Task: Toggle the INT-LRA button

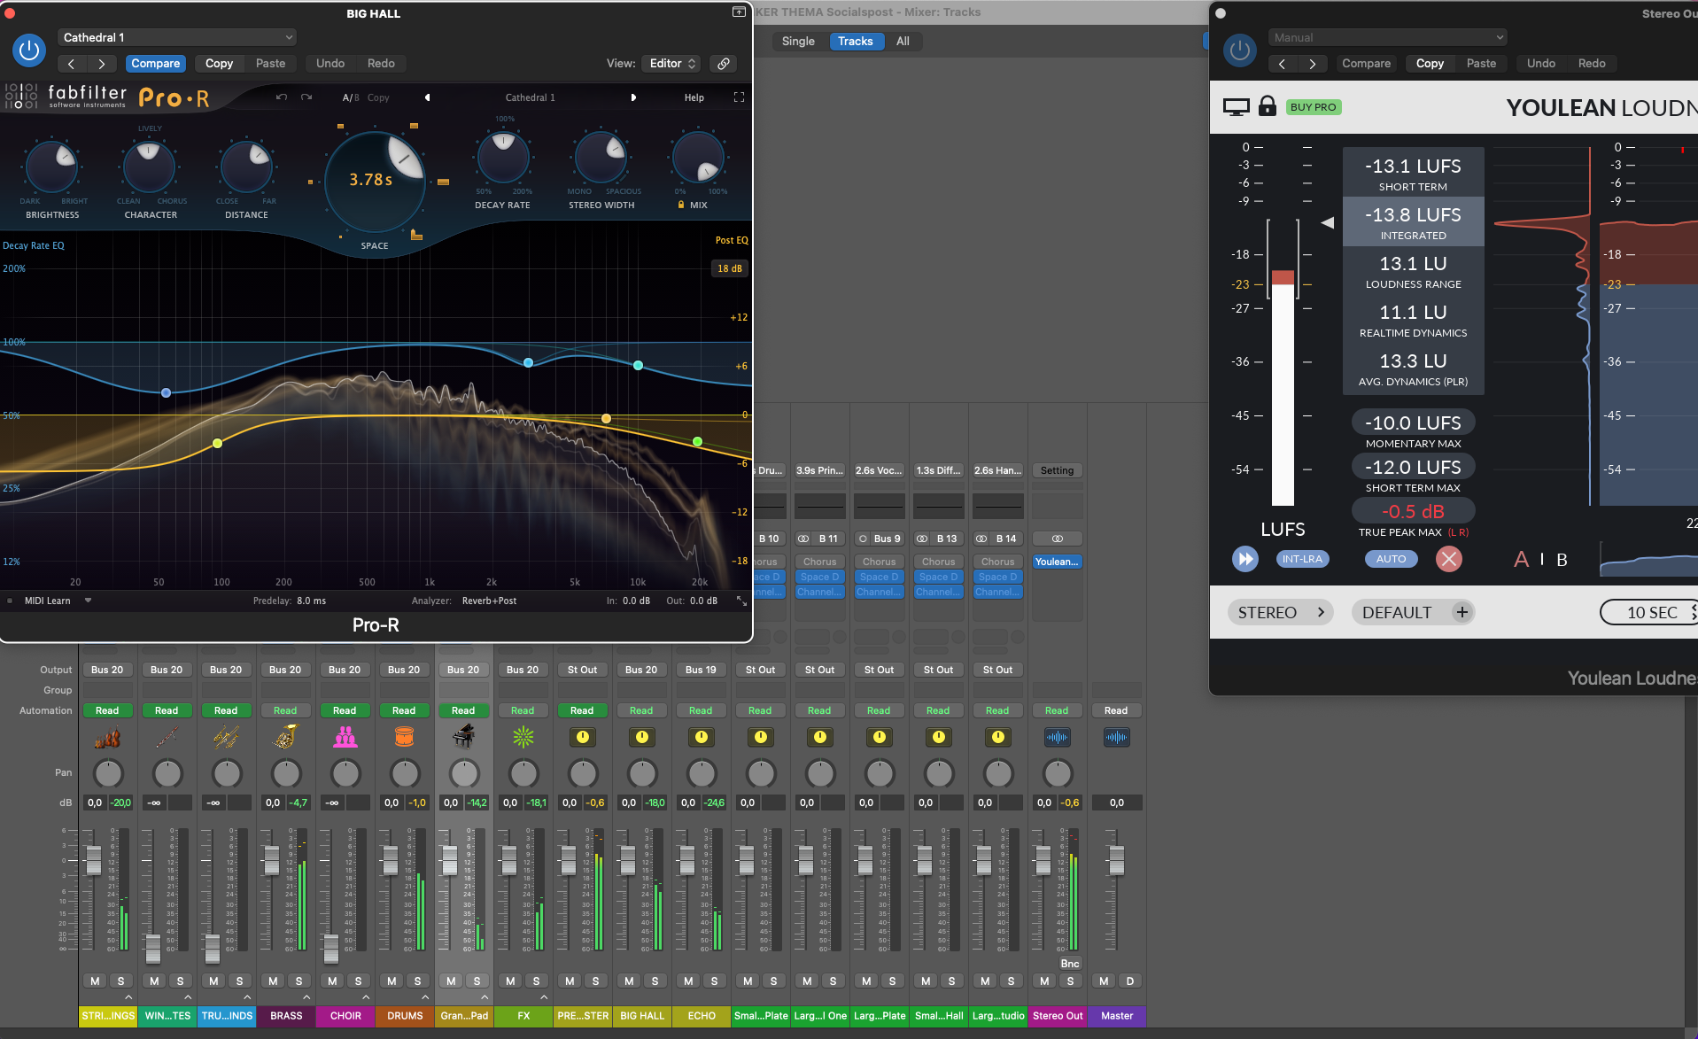Action: 1302,559
